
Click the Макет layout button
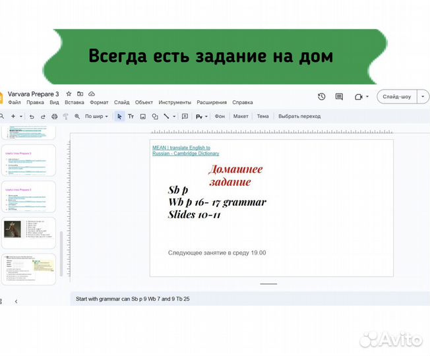pyautogui.click(x=241, y=116)
